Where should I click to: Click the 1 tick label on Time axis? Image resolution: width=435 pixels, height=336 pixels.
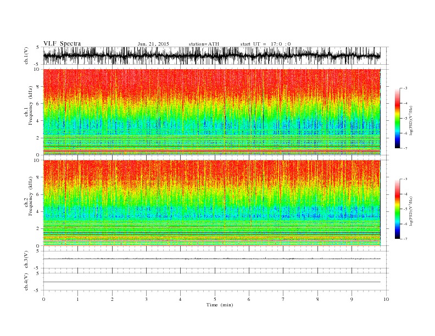[77, 299]
